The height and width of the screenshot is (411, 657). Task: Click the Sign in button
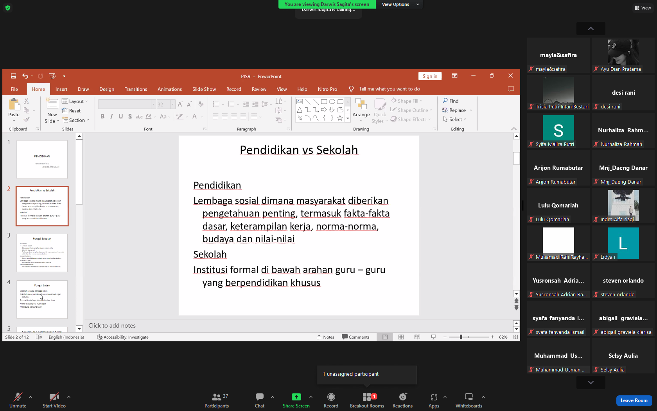click(x=430, y=76)
